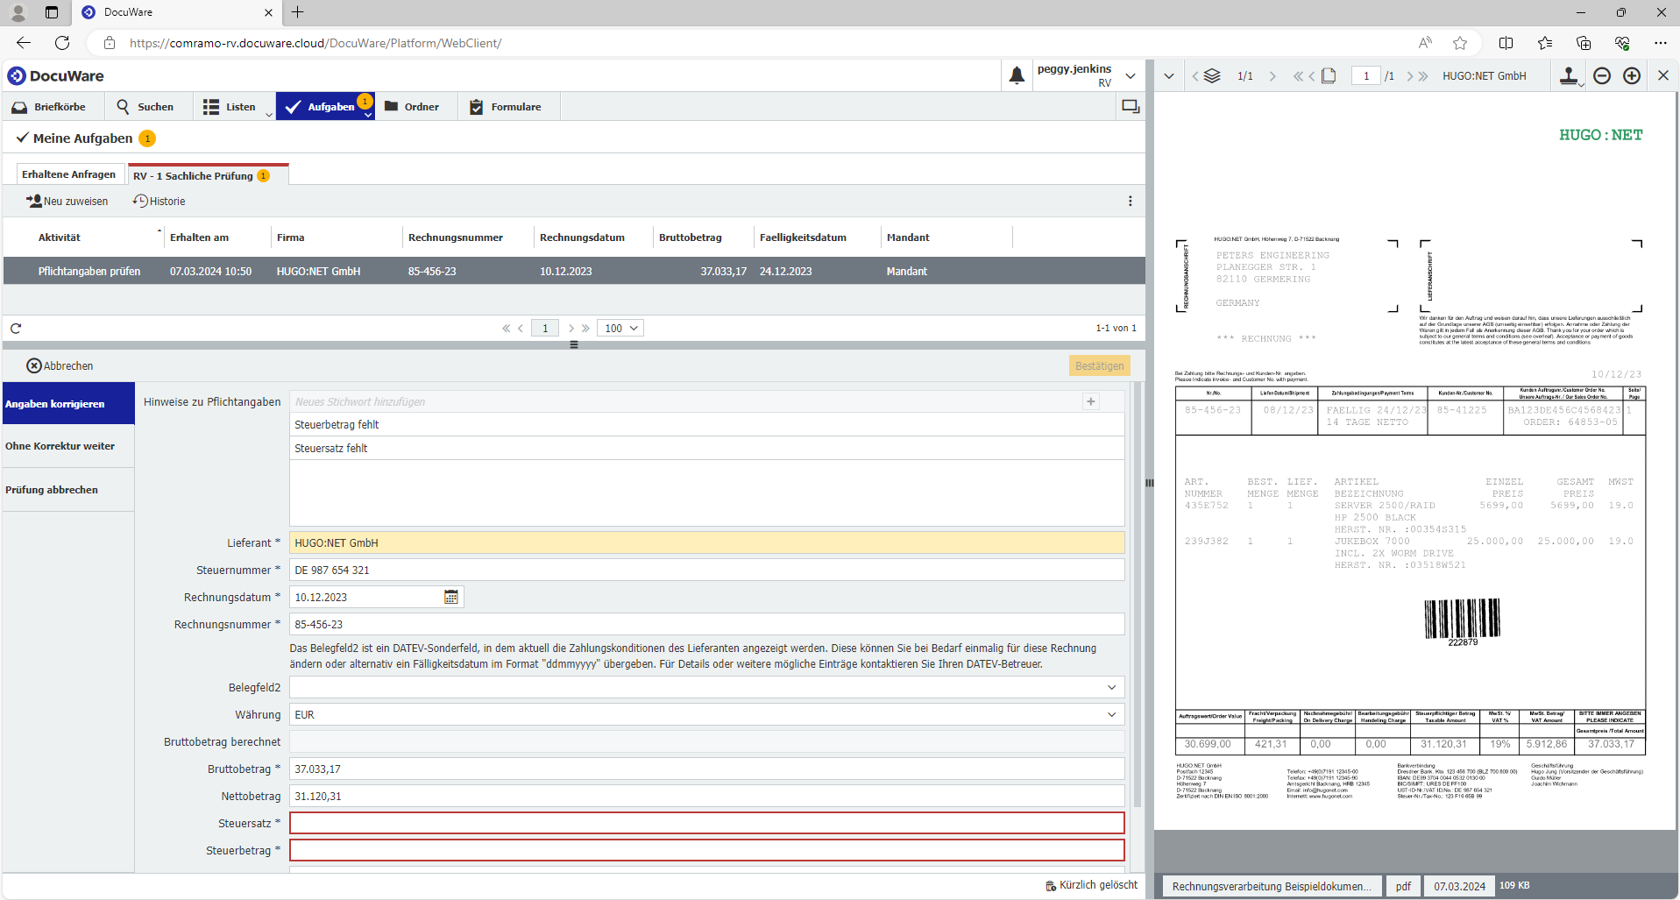The image size is (1680, 900).
Task: Open the 100 rows per page dropdown
Action: pos(620,329)
